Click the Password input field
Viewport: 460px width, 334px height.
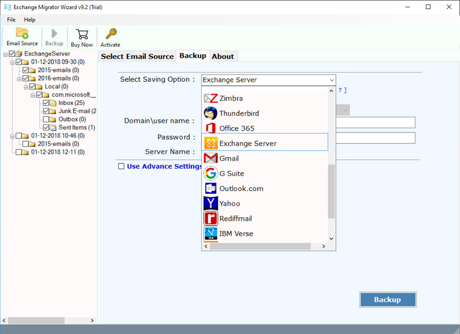point(375,138)
